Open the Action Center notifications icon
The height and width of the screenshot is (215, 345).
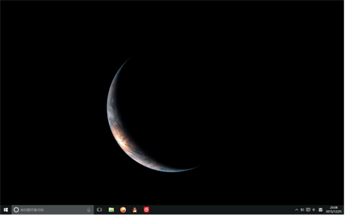pos(308,210)
